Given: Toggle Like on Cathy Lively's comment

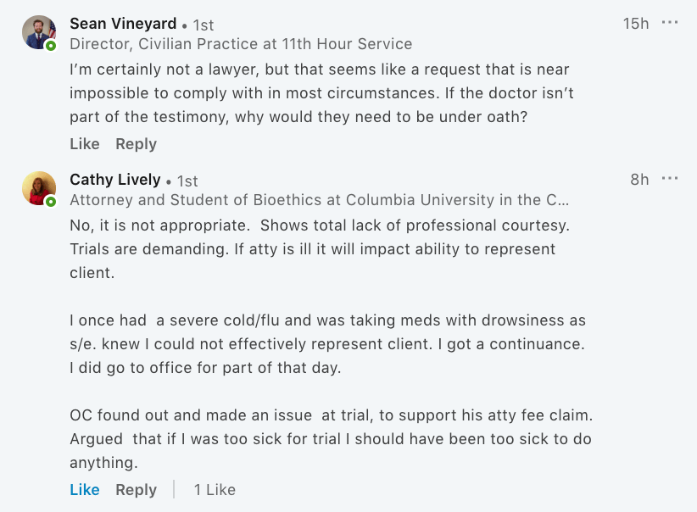Looking at the screenshot, I should point(85,490).
